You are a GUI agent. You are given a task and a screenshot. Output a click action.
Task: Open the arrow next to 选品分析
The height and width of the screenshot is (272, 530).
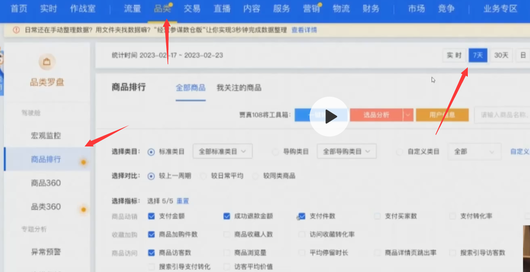pyautogui.click(x=408, y=115)
